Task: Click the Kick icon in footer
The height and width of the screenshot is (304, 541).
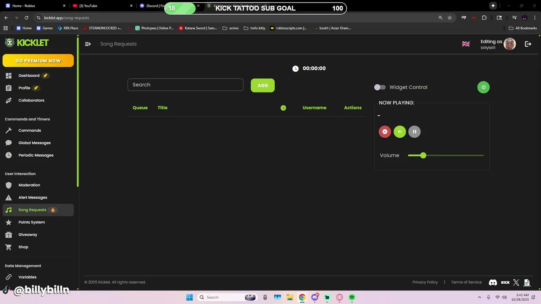Action: tap(505, 282)
